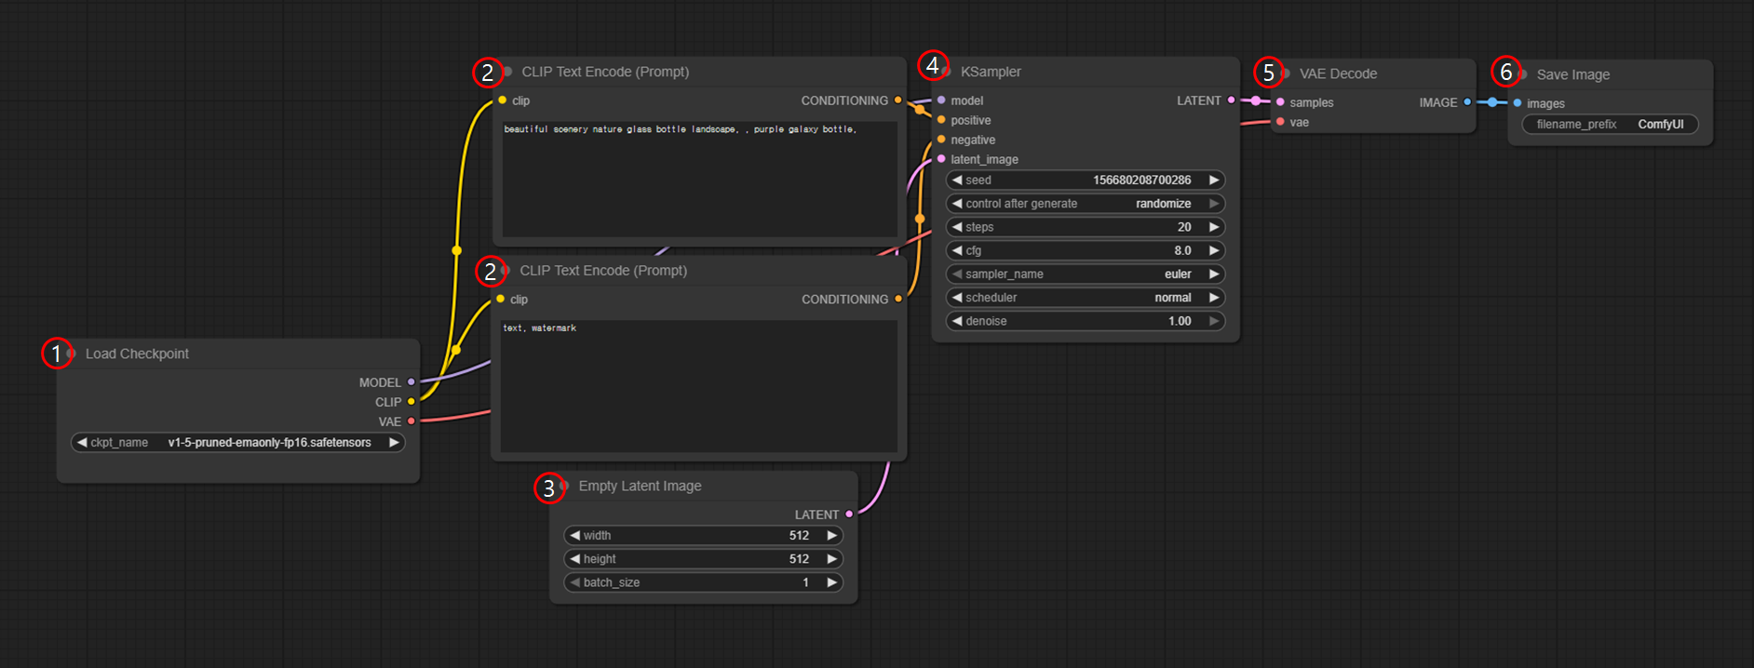Click the vae input port on VAE Decode
The height and width of the screenshot is (668, 1754).
click(1280, 122)
